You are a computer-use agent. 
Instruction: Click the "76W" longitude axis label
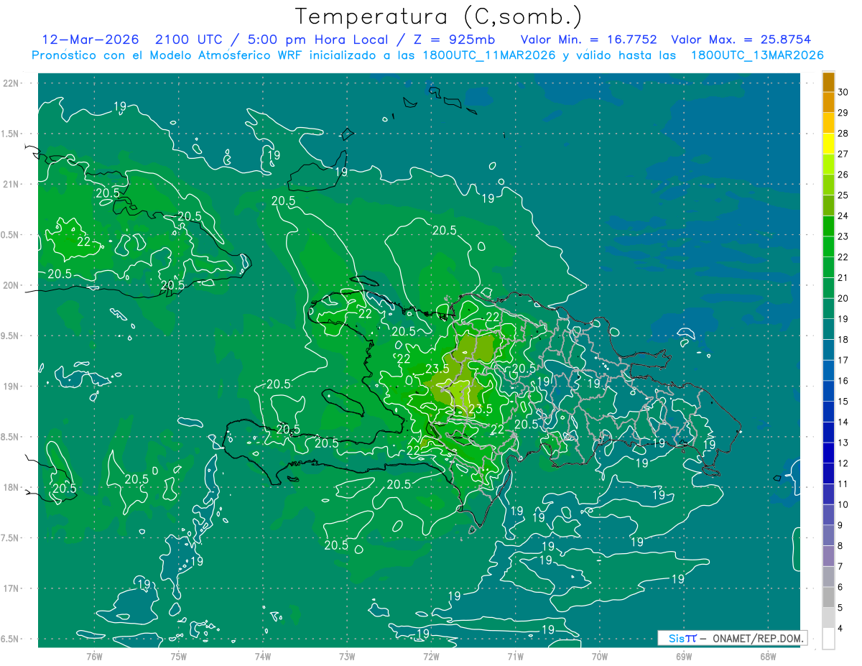pyautogui.click(x=94, y=657)
